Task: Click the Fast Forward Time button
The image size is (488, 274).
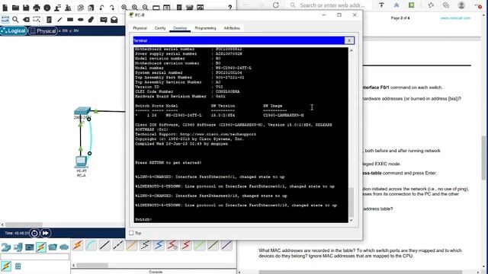Action: [46, 233]
